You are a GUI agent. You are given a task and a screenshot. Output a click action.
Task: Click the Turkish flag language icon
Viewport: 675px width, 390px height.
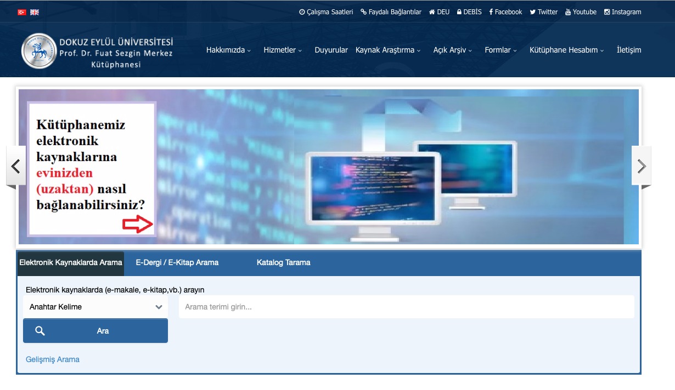pos(22,12)
